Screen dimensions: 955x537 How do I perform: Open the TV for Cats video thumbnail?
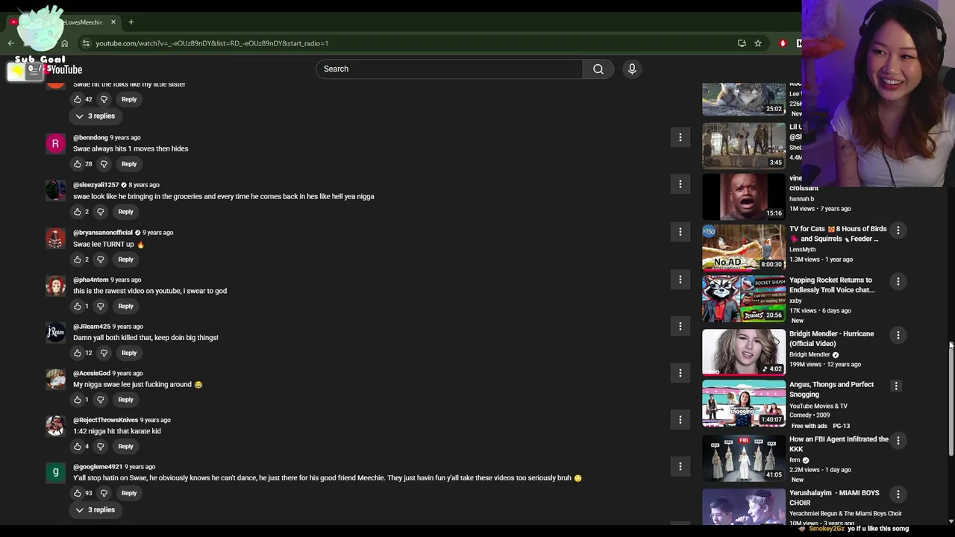[x=744, y=247]
